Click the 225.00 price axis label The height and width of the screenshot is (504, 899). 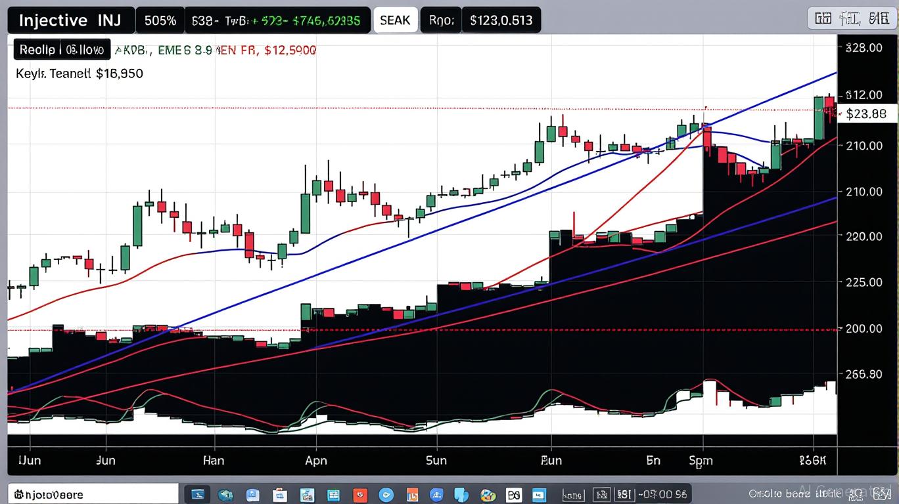[864, 282]
